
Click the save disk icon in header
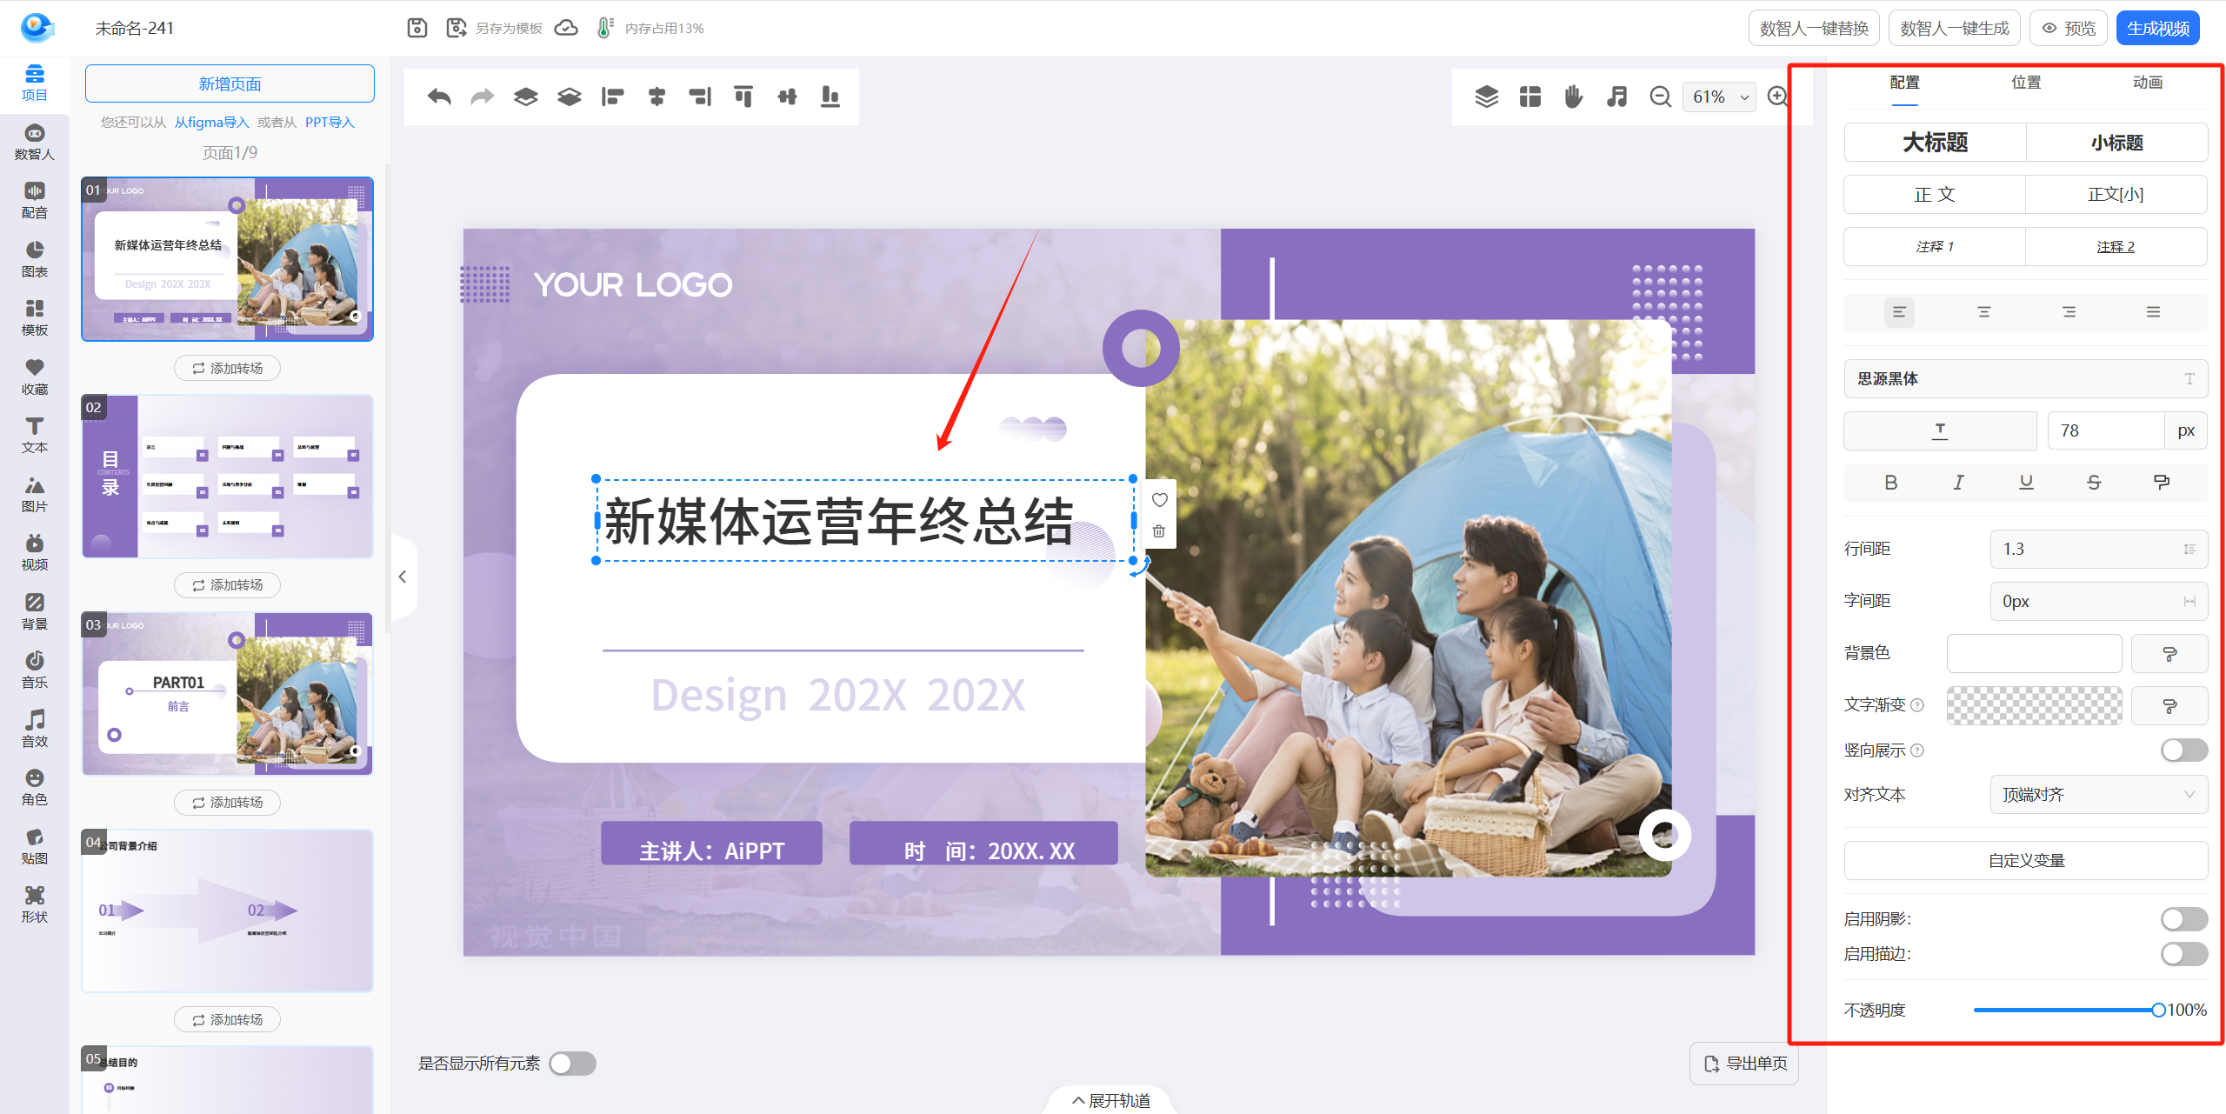(x=417, y=28)
